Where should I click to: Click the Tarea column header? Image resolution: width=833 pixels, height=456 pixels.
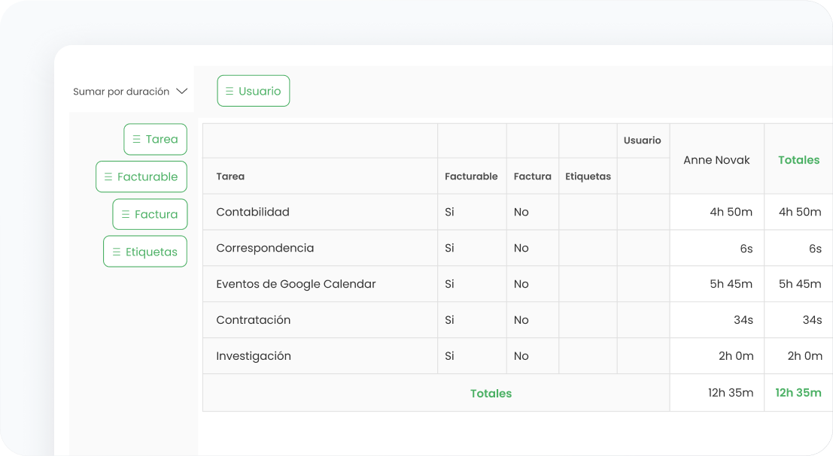pos(230,177)
